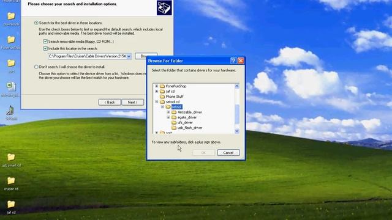Select the FoneFunShop folder in the tree

coord(176,86)
